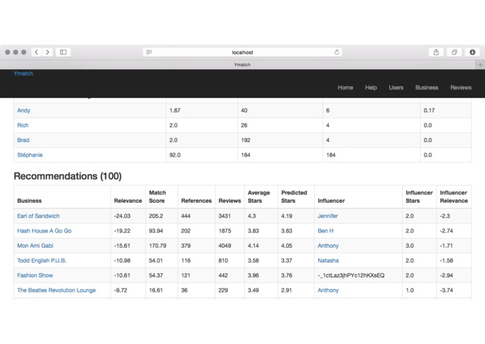
Task: Click the Match Score column header
Action: click(x=158, y=196)
